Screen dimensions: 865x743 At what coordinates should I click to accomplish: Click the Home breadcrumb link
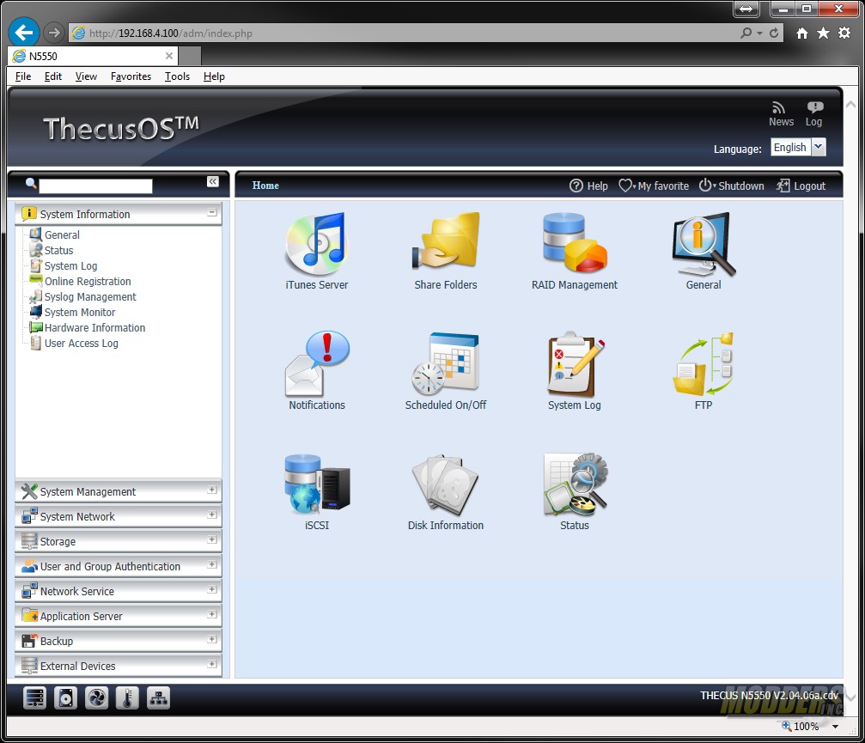point(265,186)
